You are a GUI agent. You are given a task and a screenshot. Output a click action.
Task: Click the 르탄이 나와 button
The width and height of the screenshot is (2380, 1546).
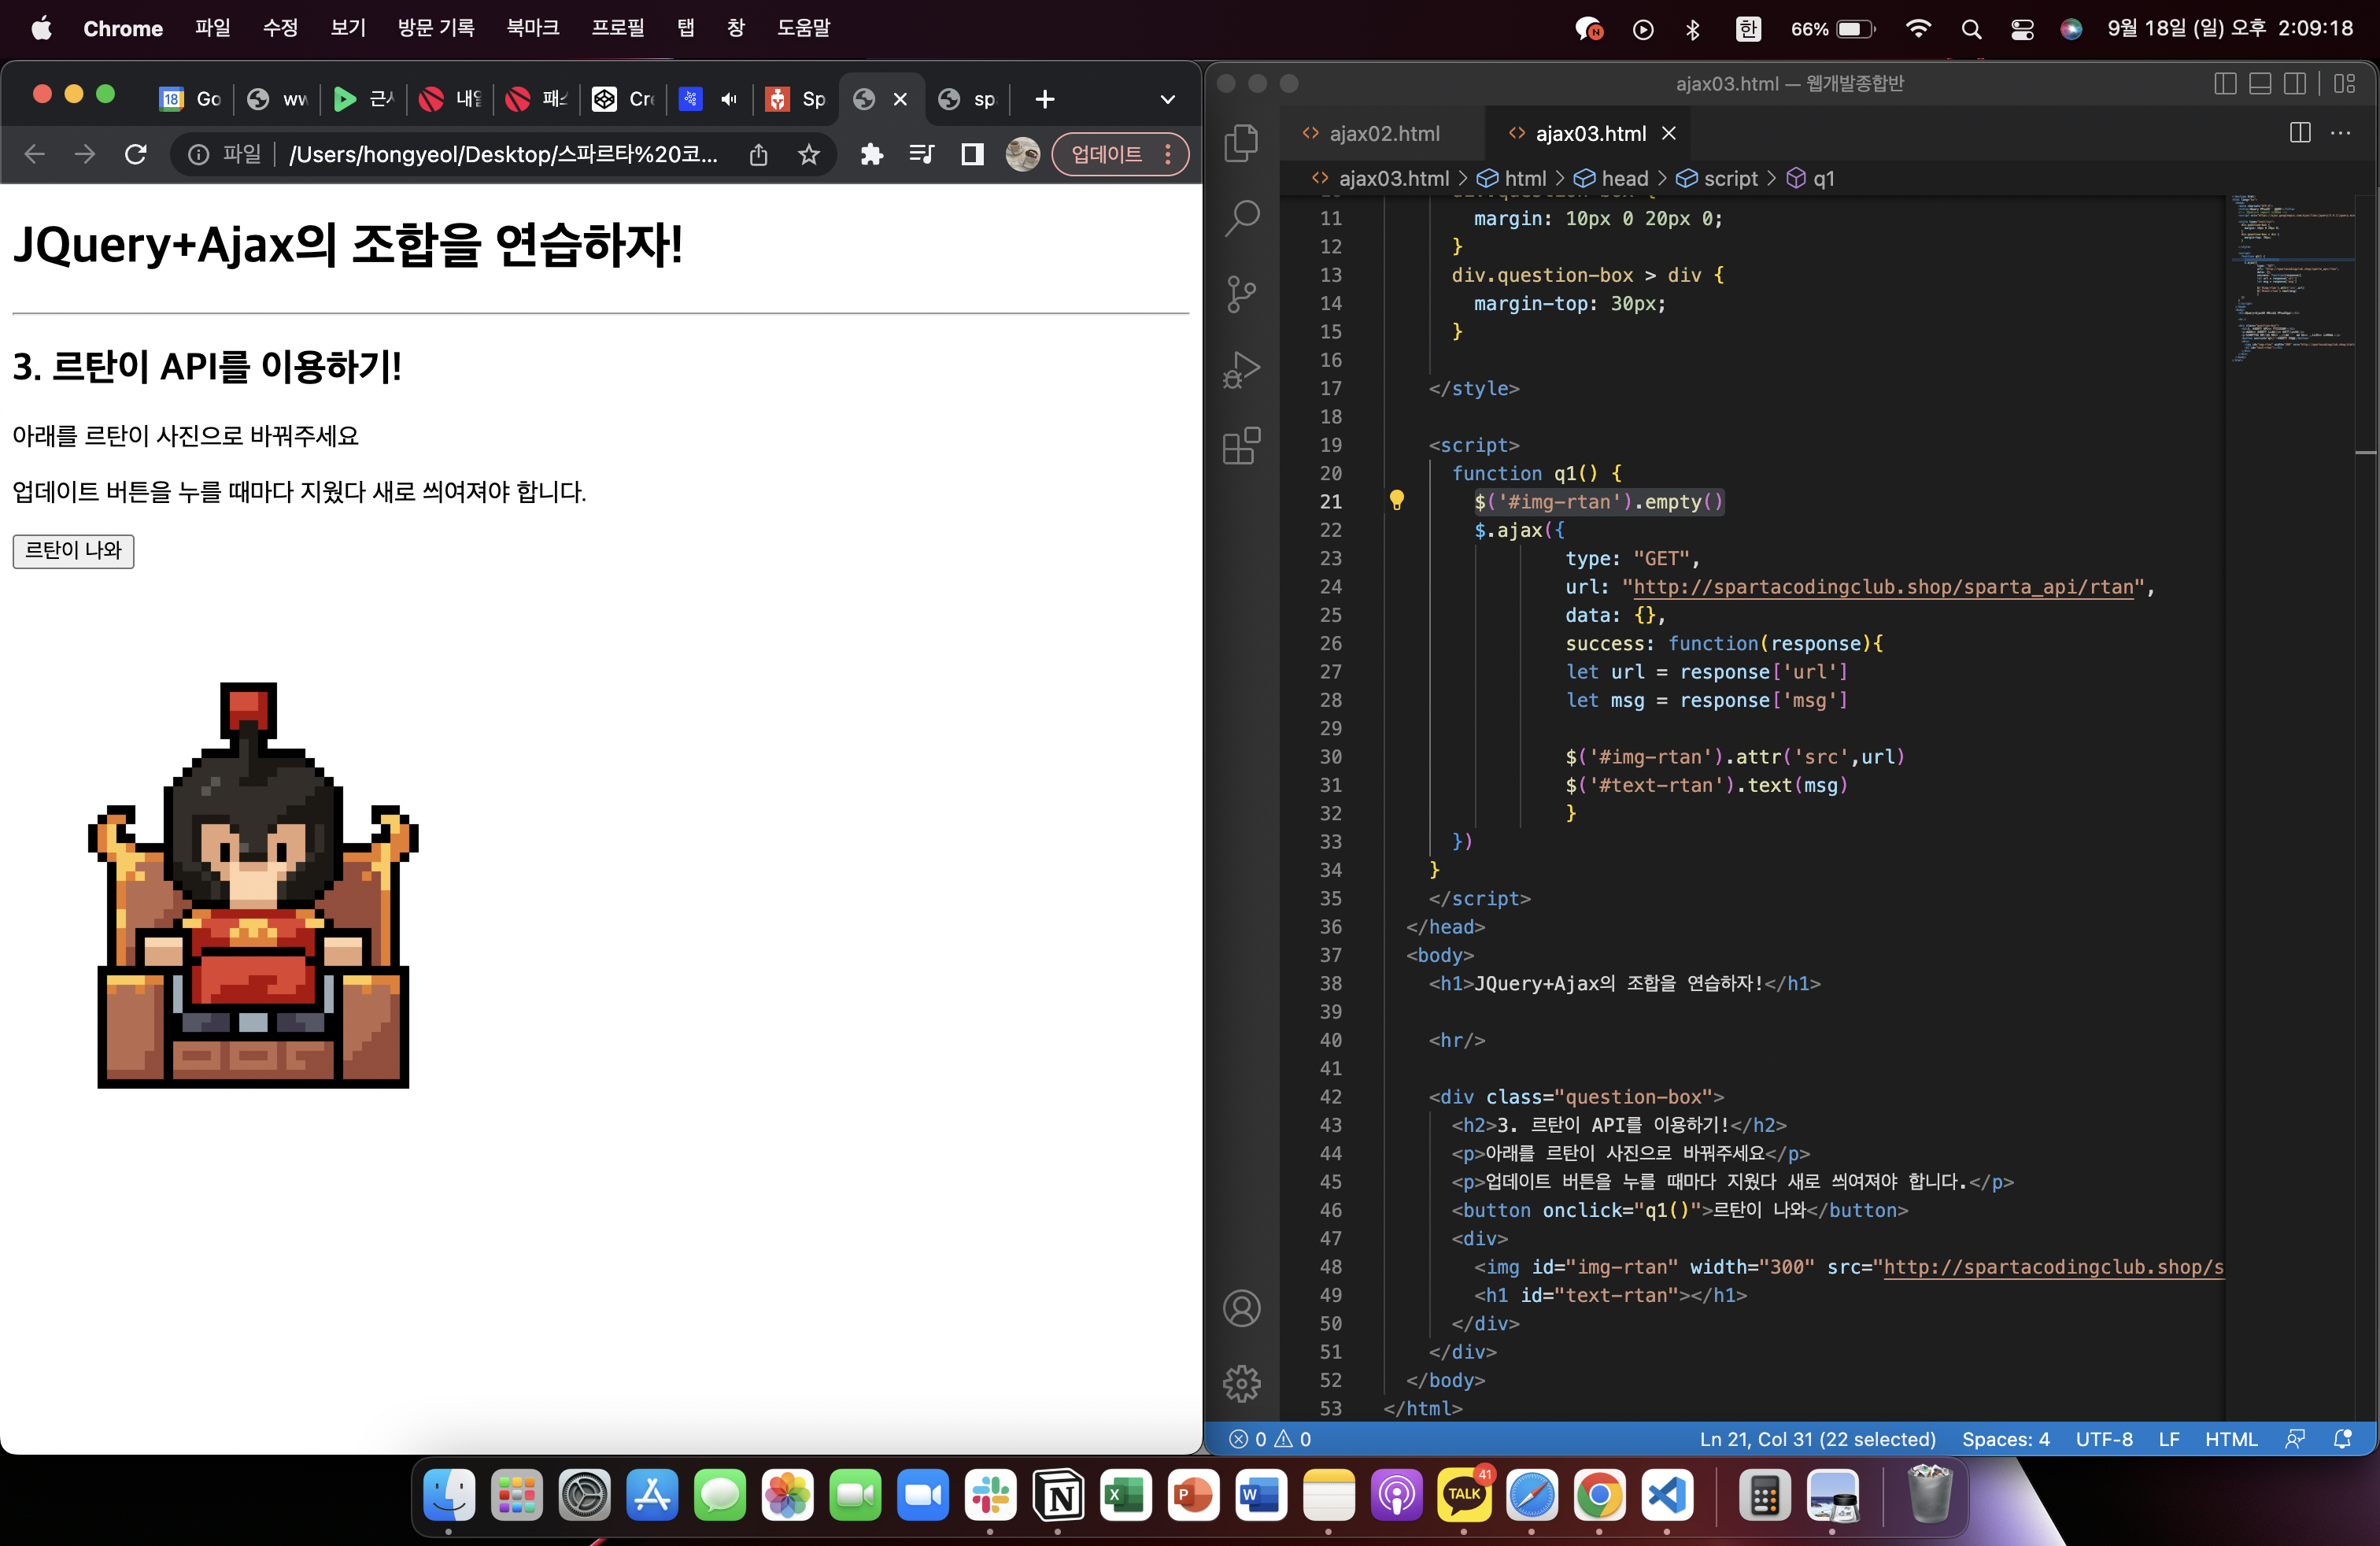[73, 550]
